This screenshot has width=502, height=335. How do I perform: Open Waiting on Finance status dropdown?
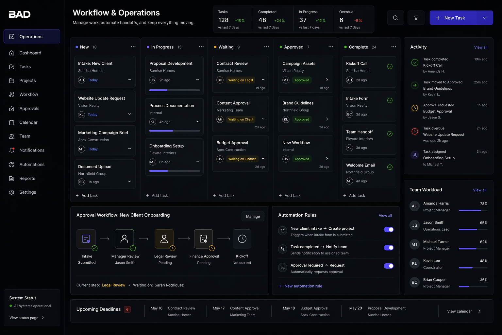click(x=263, y=159)
